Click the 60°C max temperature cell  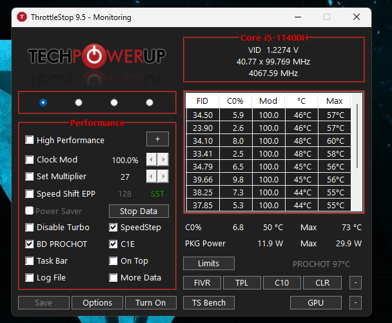pos(335,141)
